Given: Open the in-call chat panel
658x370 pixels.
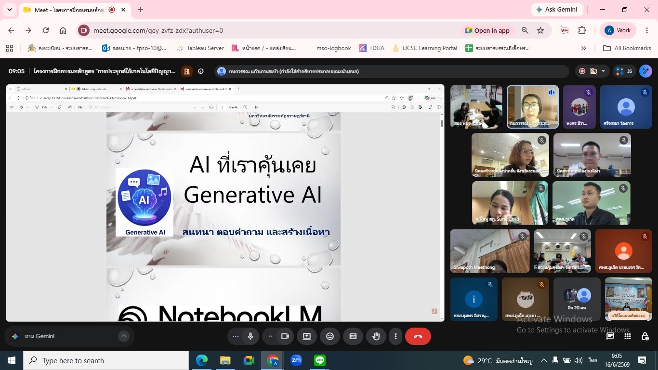Looking at the screenshot, I should (x=610, y=336).
